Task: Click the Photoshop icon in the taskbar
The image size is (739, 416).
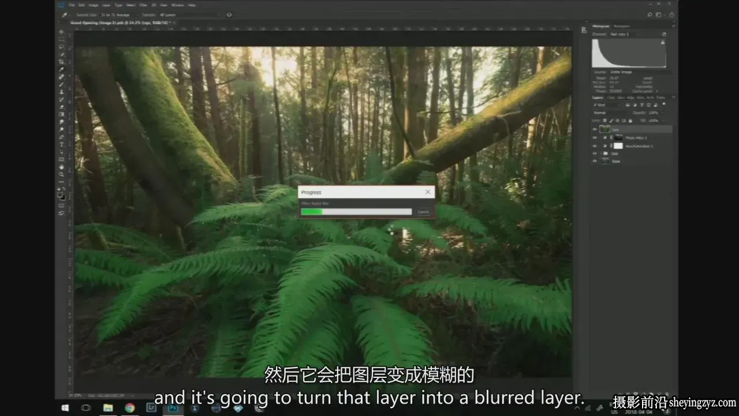Action: pyautogui.click(x=172, y=408)
